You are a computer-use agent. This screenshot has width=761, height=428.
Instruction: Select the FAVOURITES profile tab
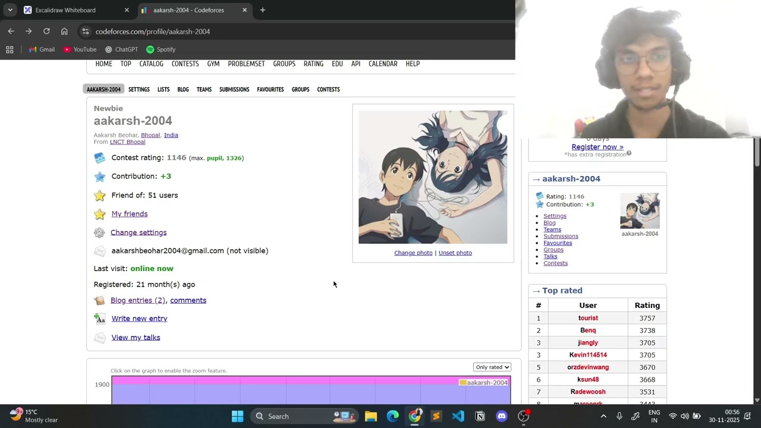click(270, 89)
